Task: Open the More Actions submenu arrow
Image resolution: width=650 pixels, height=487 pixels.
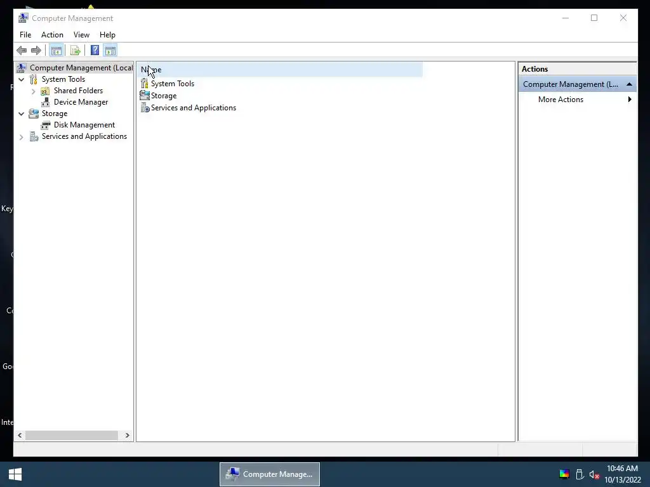Action: (x=630, y=100)
